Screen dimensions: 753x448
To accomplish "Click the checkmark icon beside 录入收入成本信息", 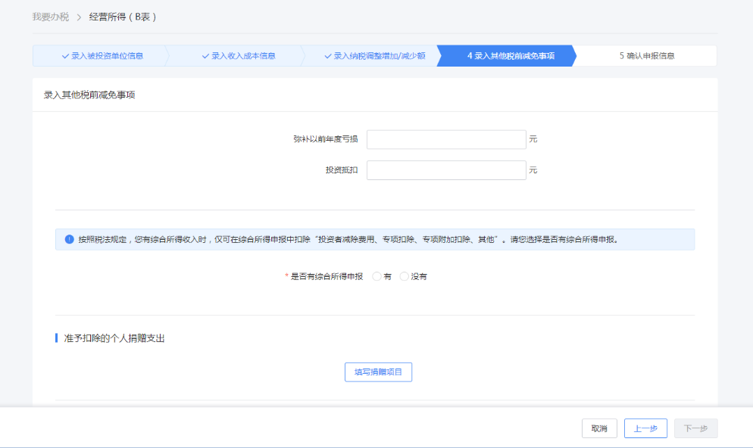I will coord(205,56).
